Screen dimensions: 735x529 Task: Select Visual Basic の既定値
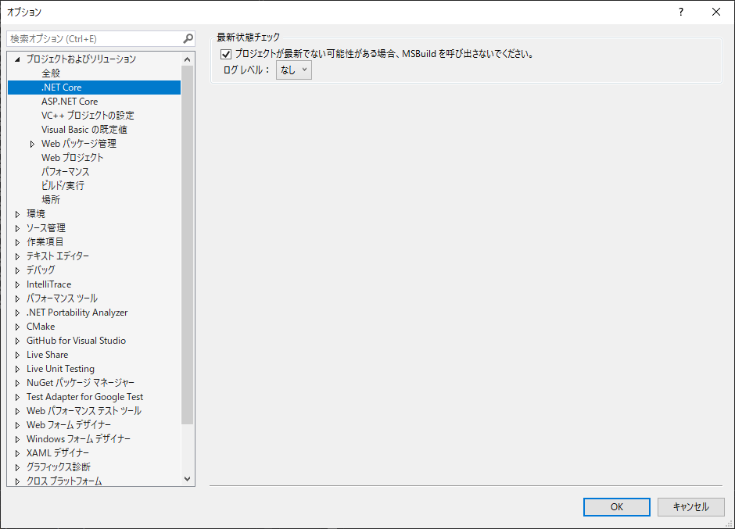tap(85, 129)
